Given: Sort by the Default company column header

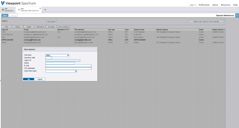Looking at the screenshot, I should [x=162, y=30].
